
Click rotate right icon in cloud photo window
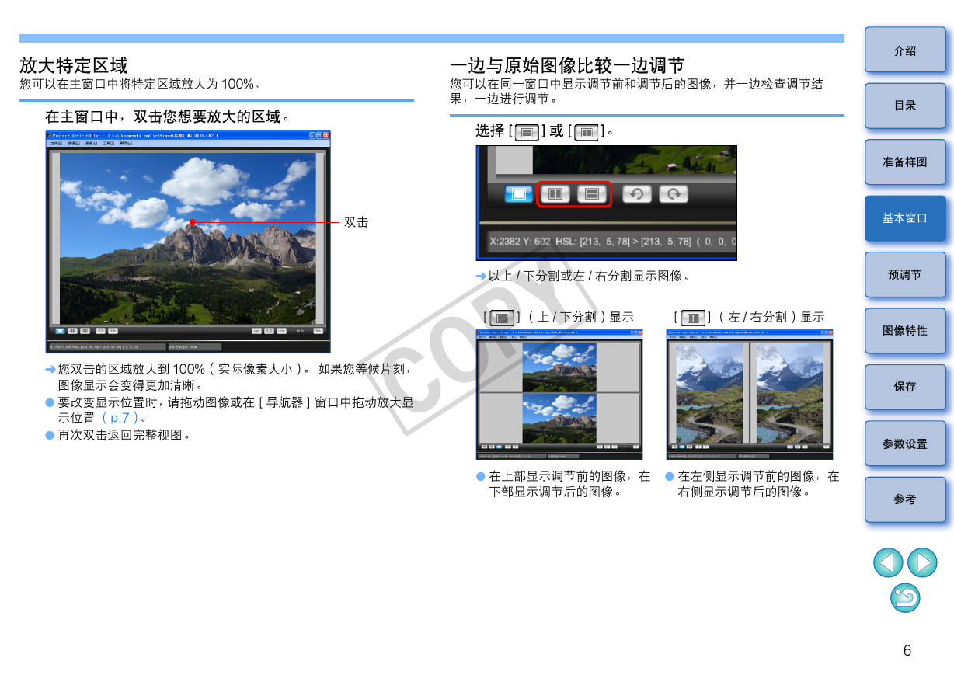[x=113, y=331]
